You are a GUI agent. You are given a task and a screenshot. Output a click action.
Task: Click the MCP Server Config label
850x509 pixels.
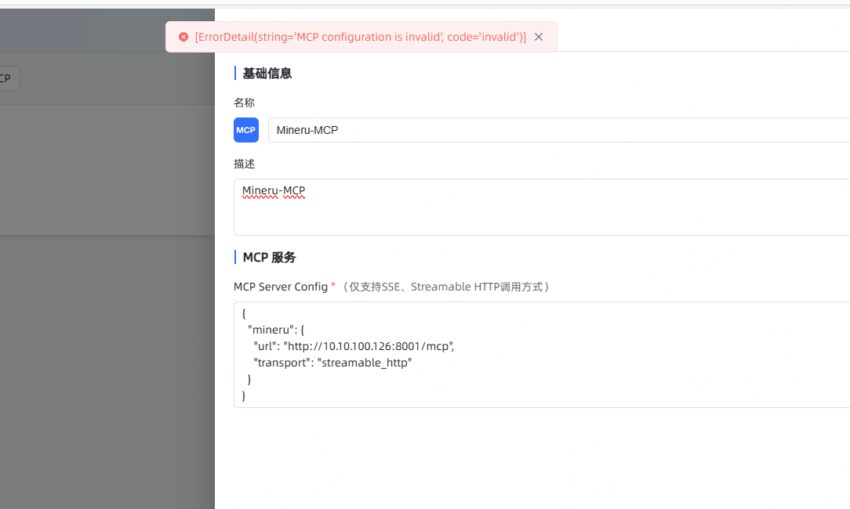[281, 287]
